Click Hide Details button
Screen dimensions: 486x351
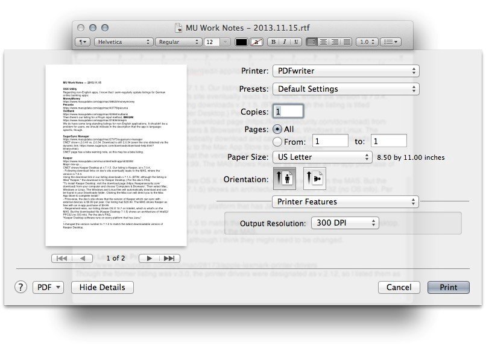coord(103,288)
